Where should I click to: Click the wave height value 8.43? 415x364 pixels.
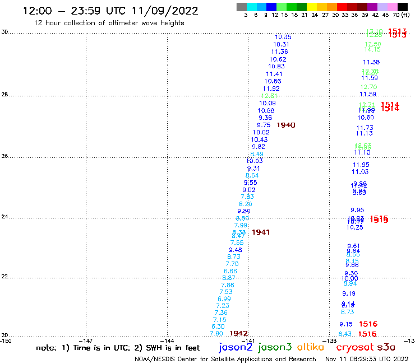pos(345,334)
